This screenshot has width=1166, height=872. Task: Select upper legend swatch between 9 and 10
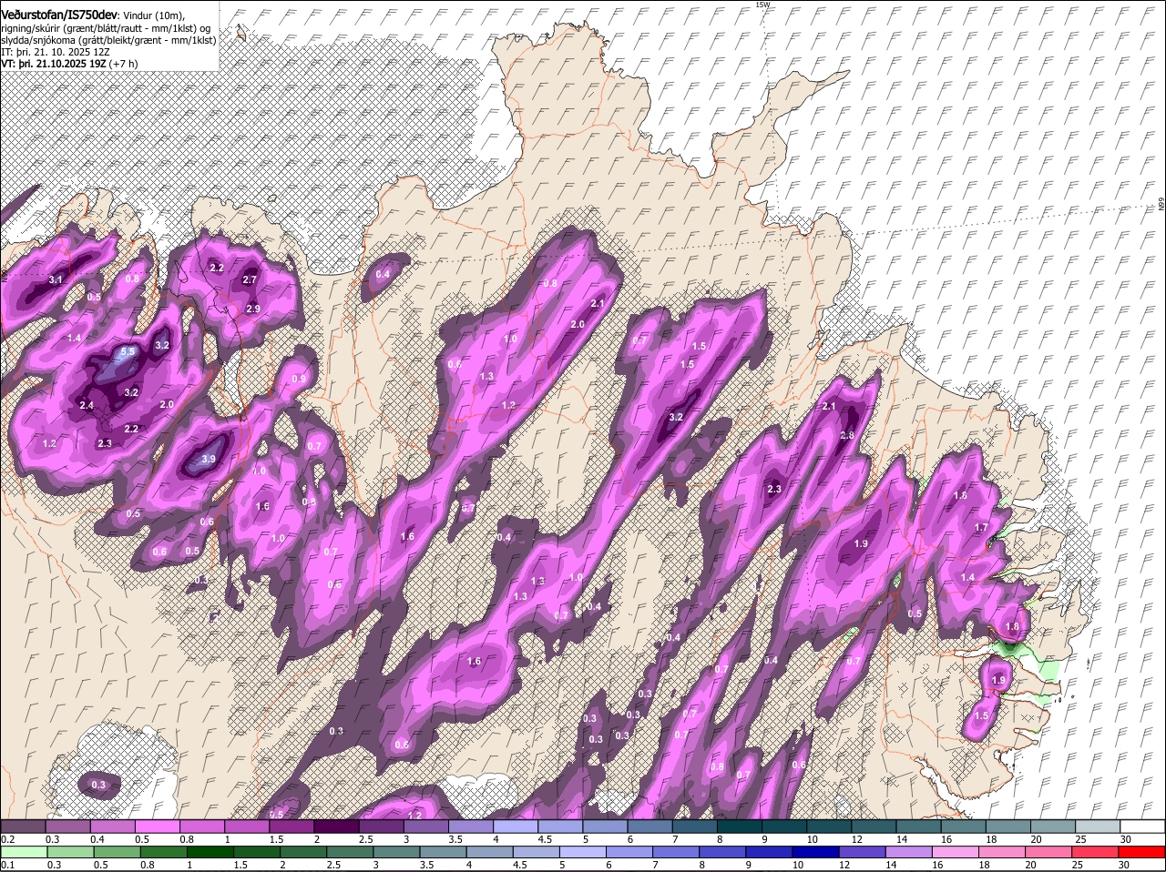tap(784, 826)
